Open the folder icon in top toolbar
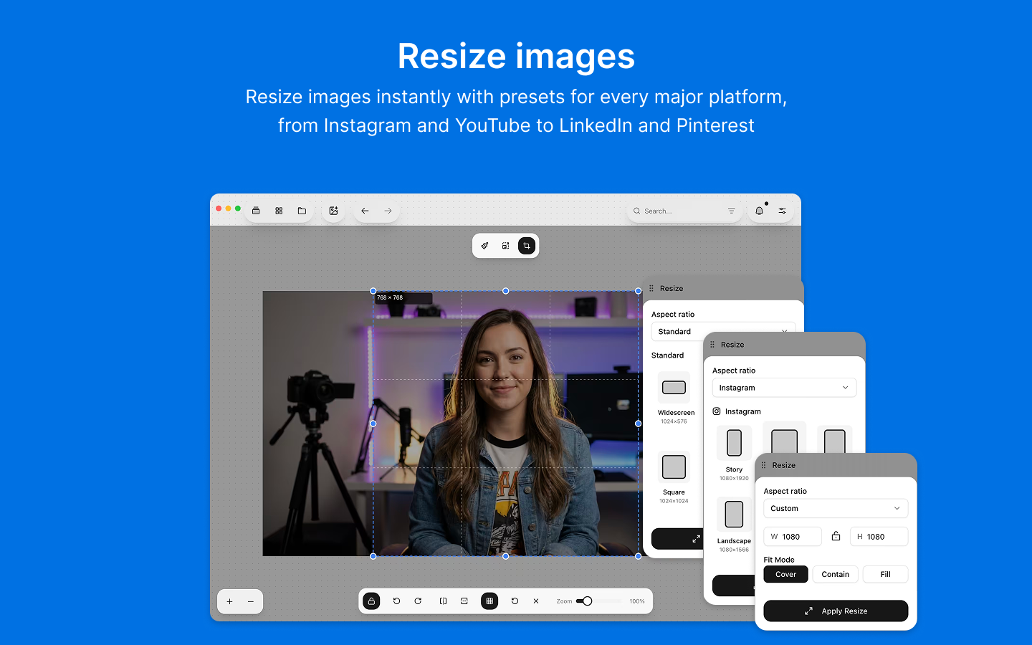 [302, 211]
